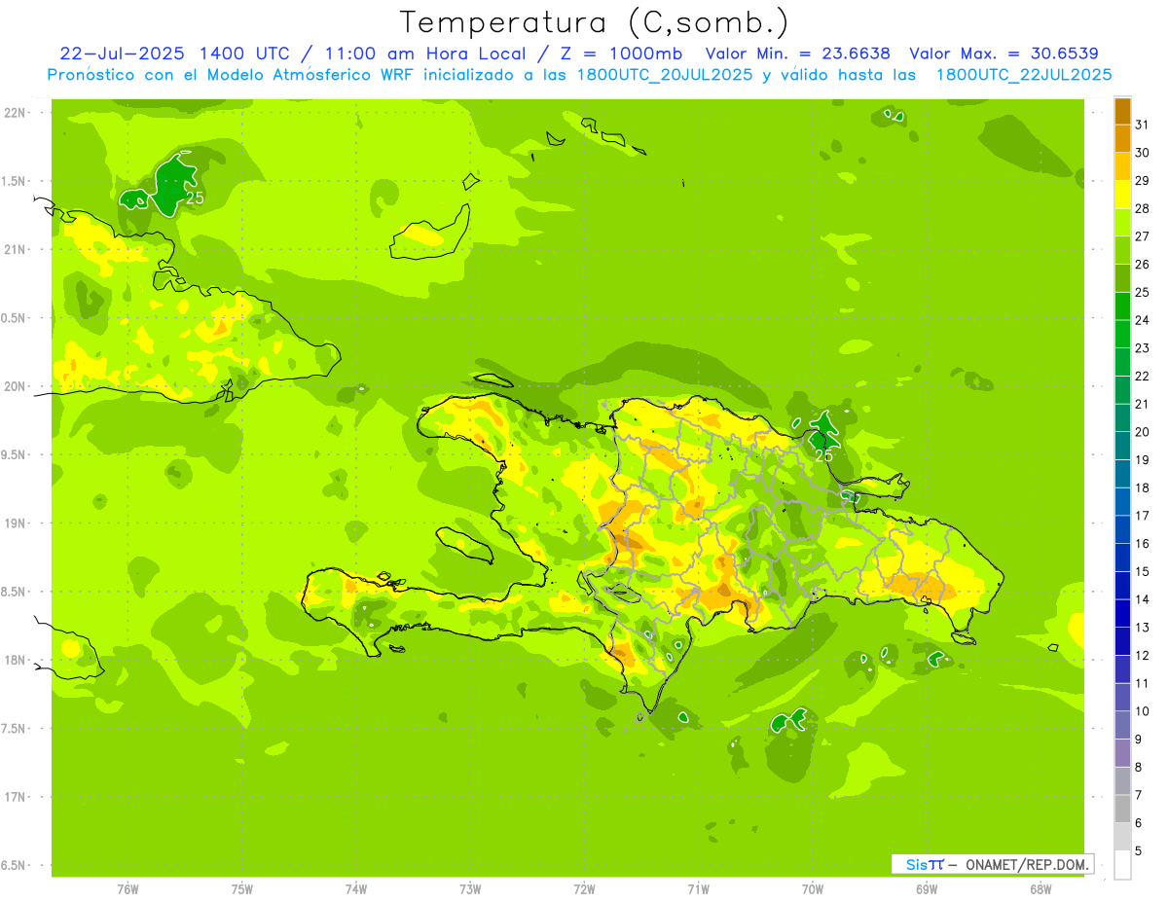The image size is (1168, 902).
Task: Click legend value 29
Action: [1143, 181]
